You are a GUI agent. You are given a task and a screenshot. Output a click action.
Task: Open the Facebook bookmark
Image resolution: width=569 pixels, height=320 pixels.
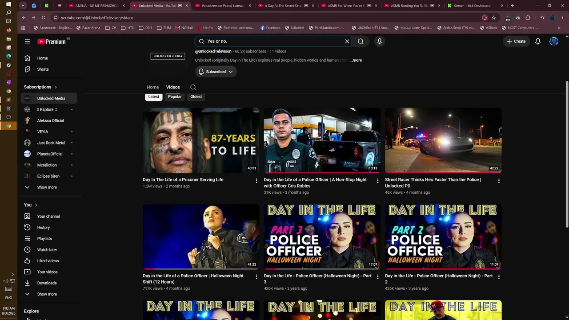click(x=270, y=28)
